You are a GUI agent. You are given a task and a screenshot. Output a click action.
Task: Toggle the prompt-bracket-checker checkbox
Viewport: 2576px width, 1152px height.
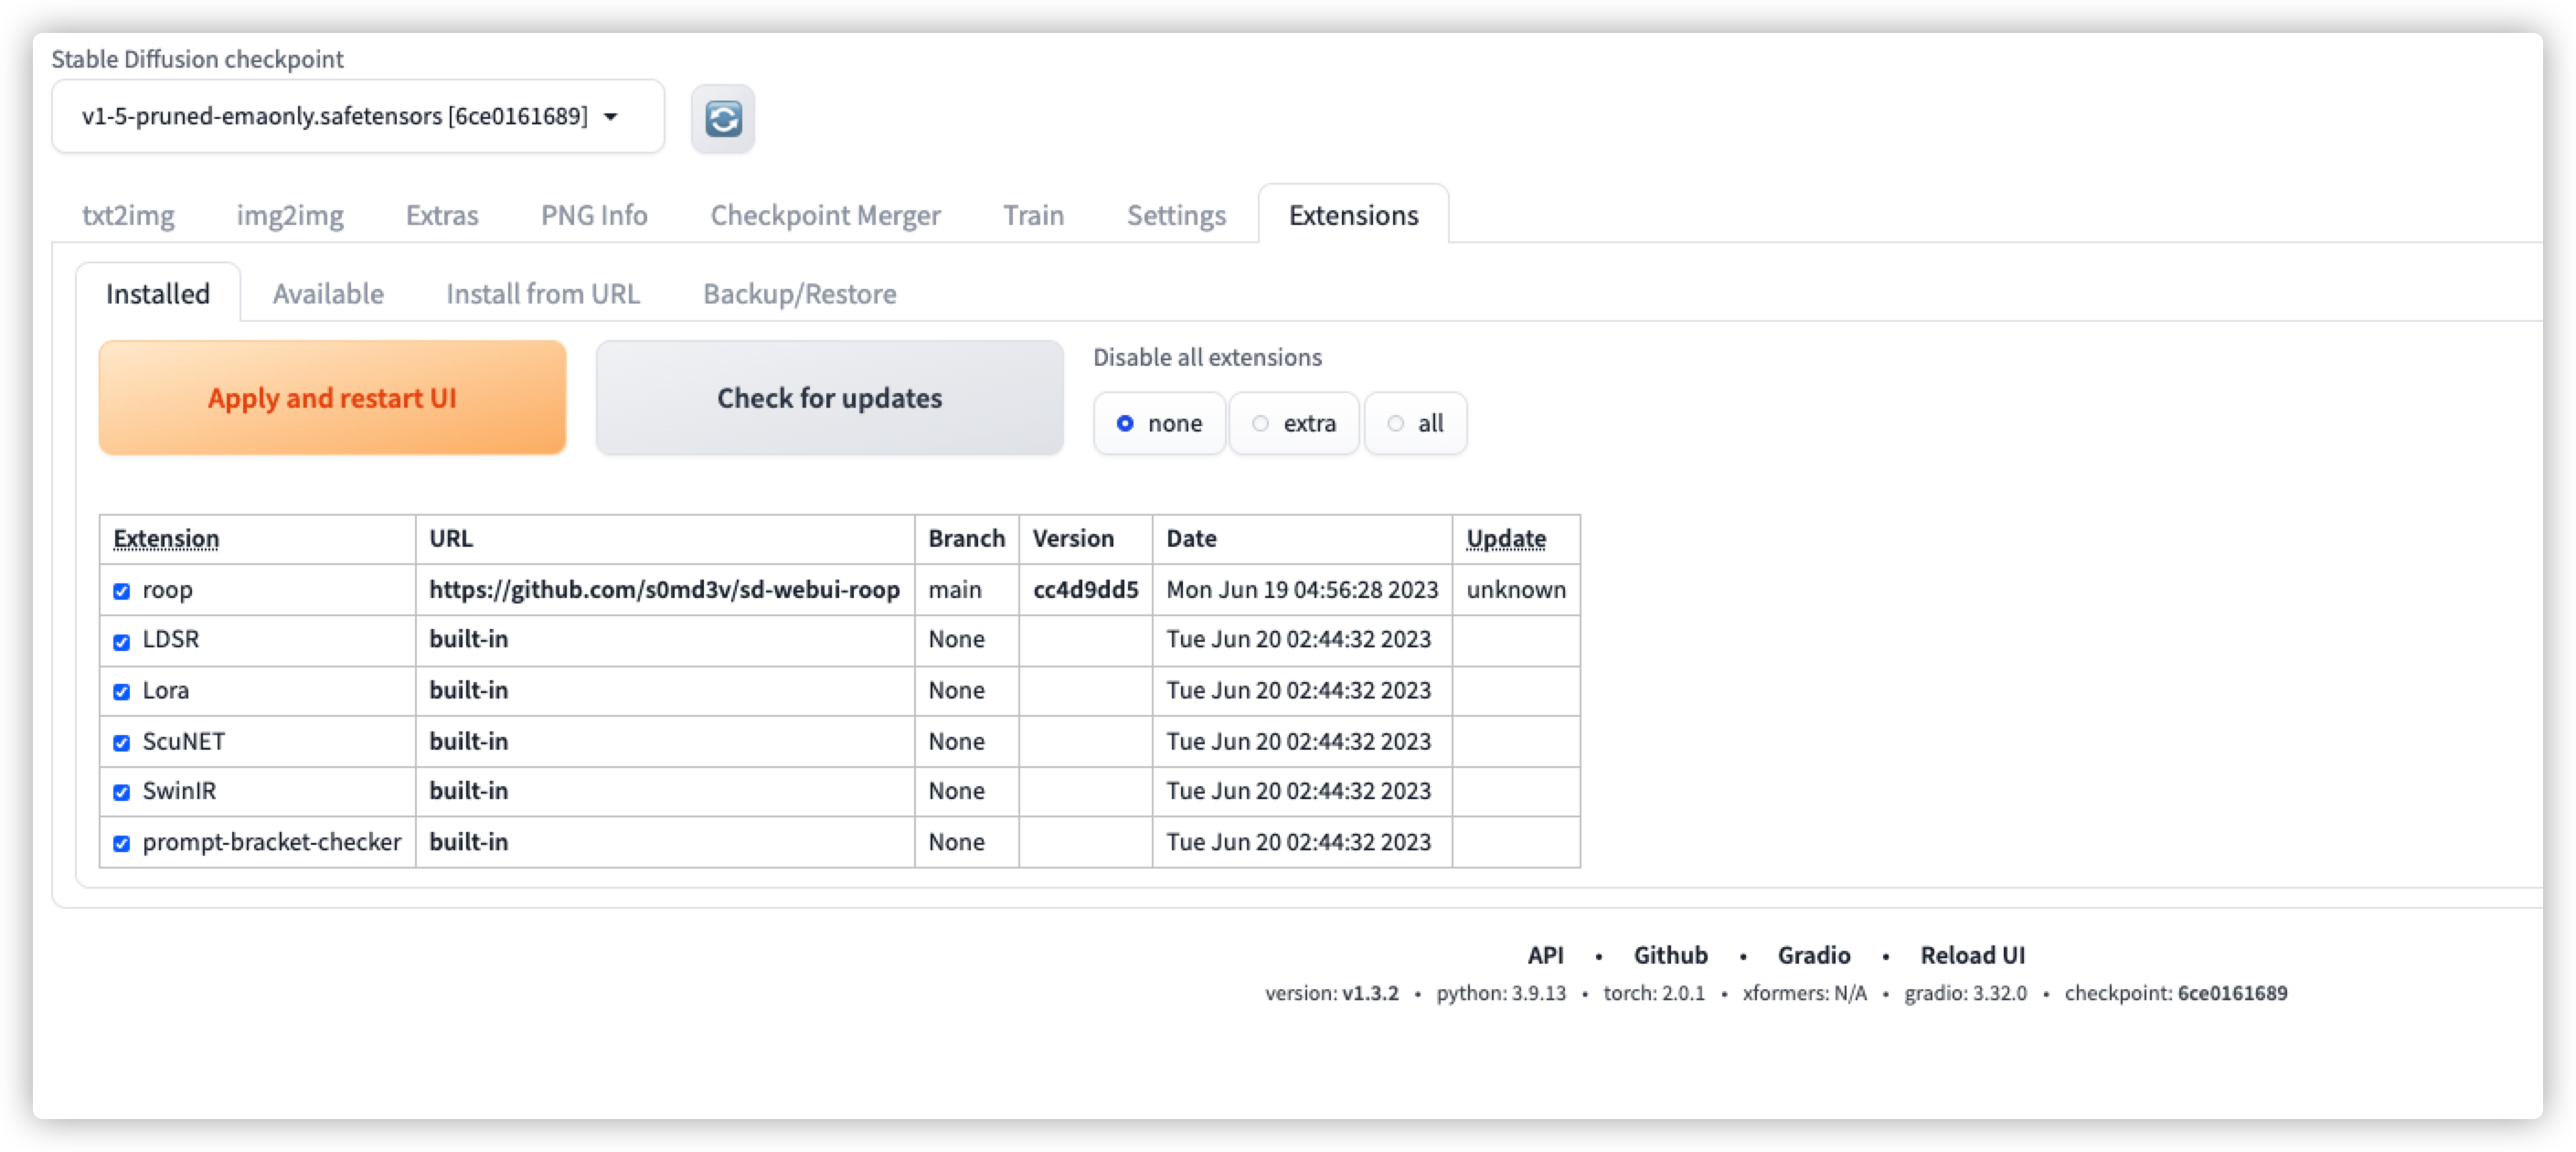[122, 843]
